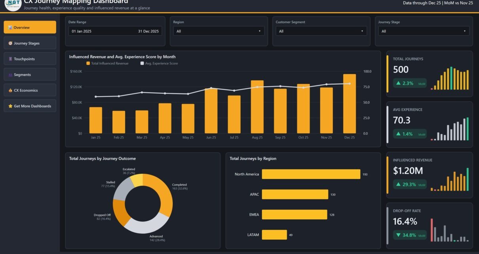
Task: Select the Get More Dashboards button
Action: point(30,106)
